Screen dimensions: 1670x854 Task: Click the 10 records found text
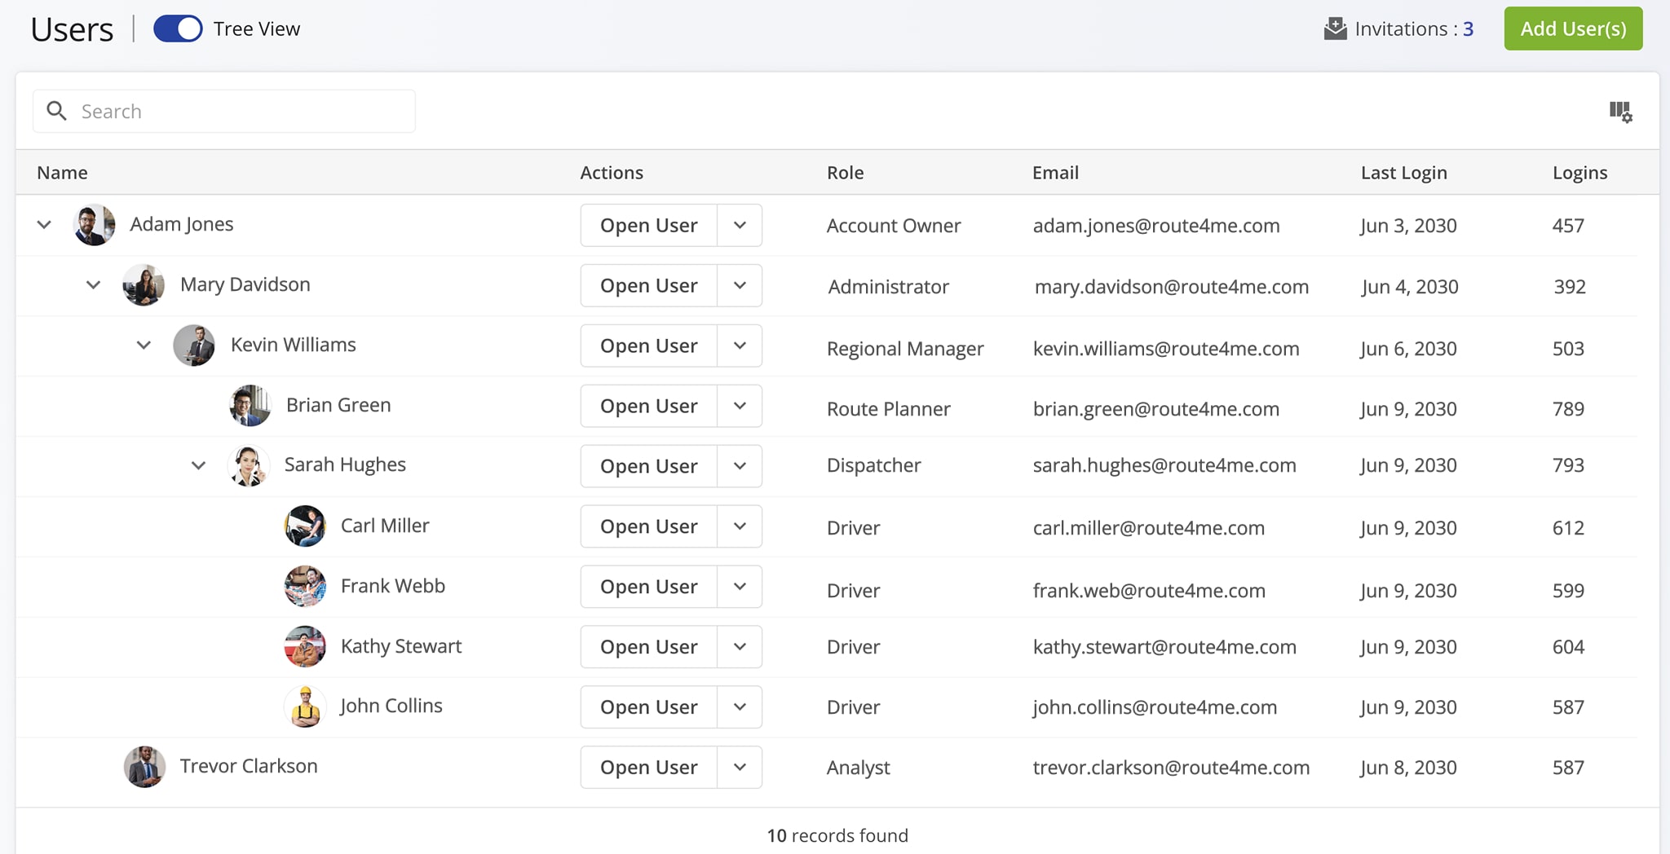(837, 835)
